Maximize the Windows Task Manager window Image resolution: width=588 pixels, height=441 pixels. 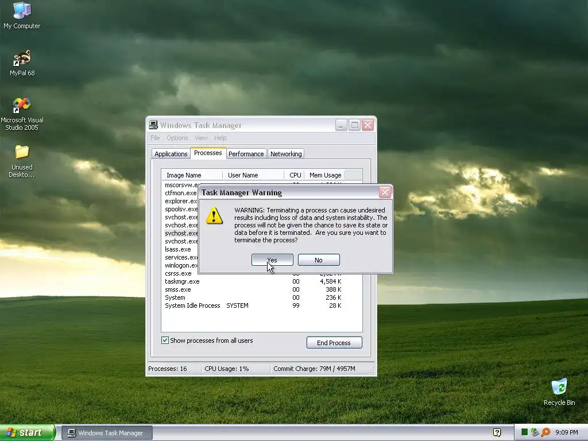[x=354, y=125]
